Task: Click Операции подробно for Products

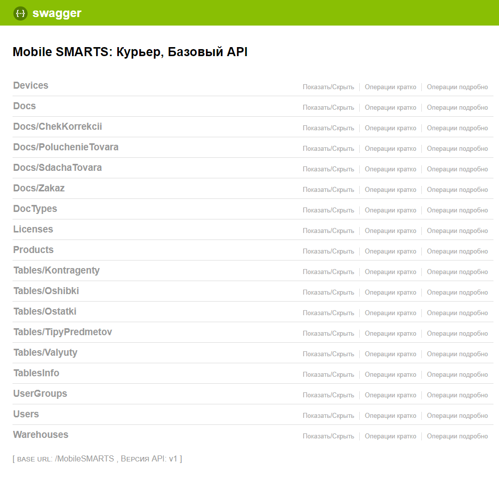Action: (x=457, y=251)
